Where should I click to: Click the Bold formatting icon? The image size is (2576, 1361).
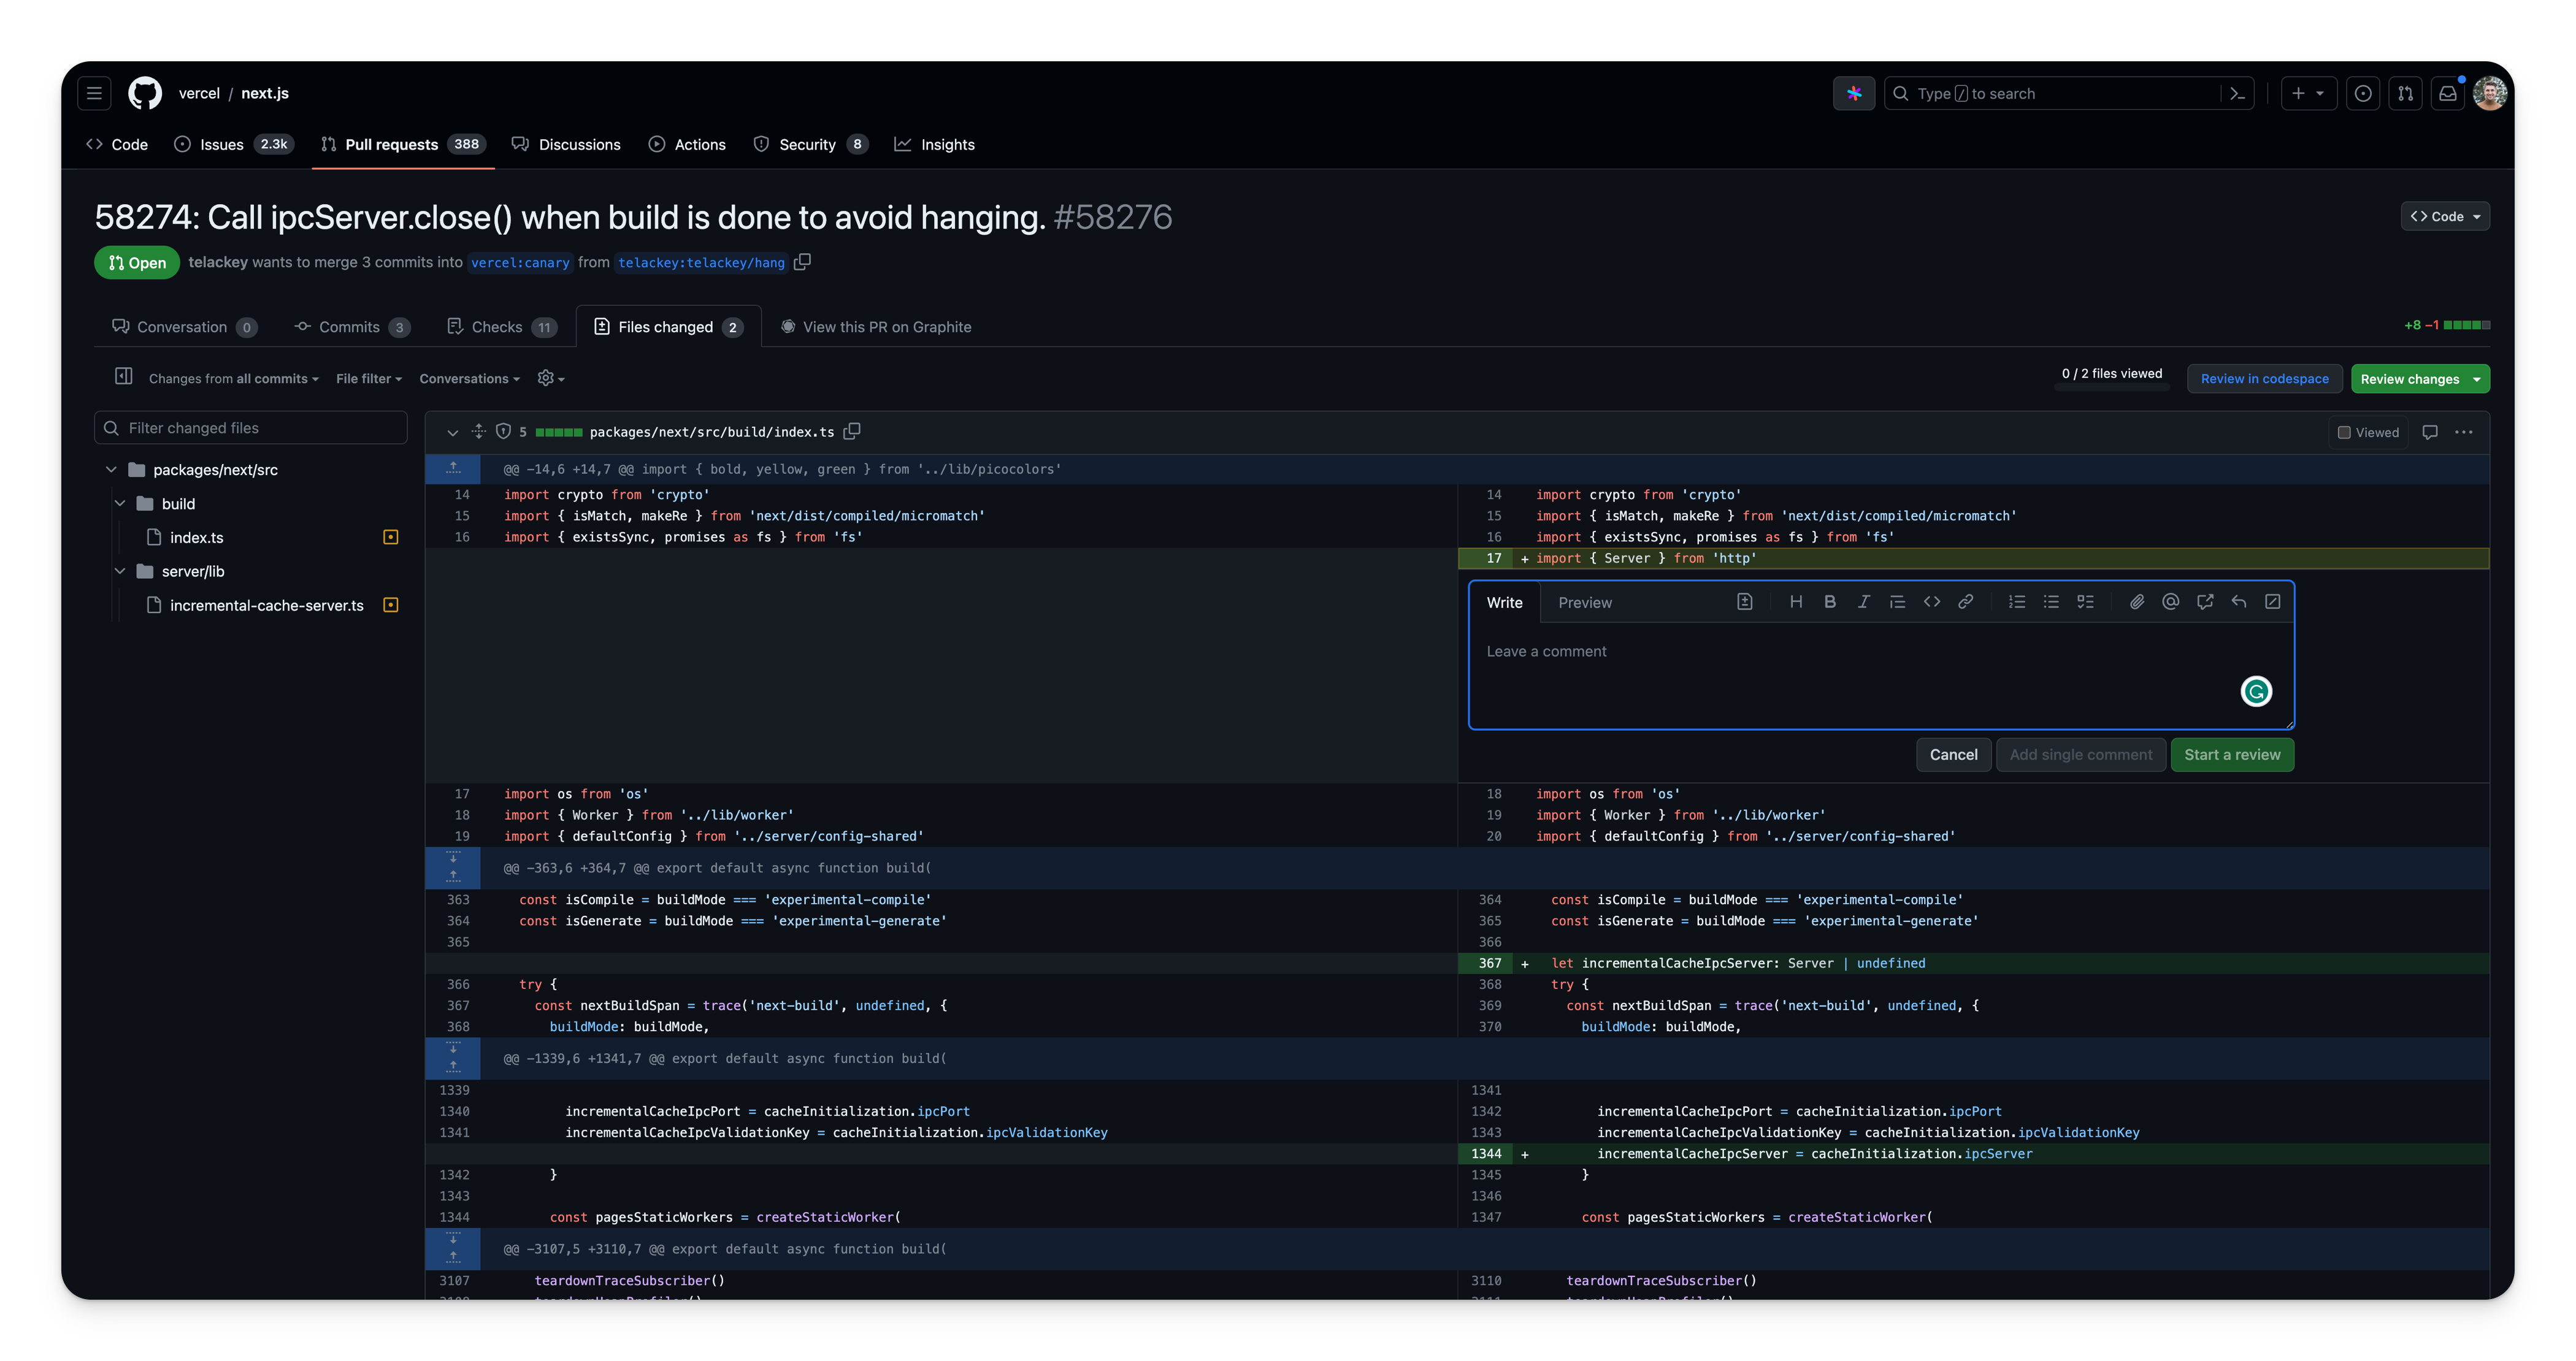1830,601
